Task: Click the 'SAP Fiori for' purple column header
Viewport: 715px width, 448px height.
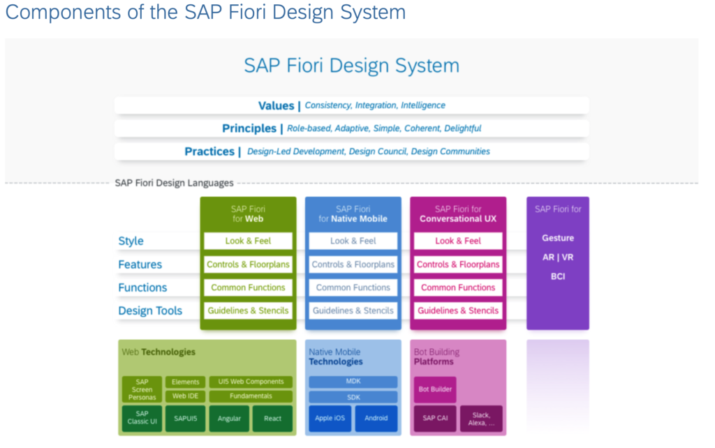Action: 558,209
